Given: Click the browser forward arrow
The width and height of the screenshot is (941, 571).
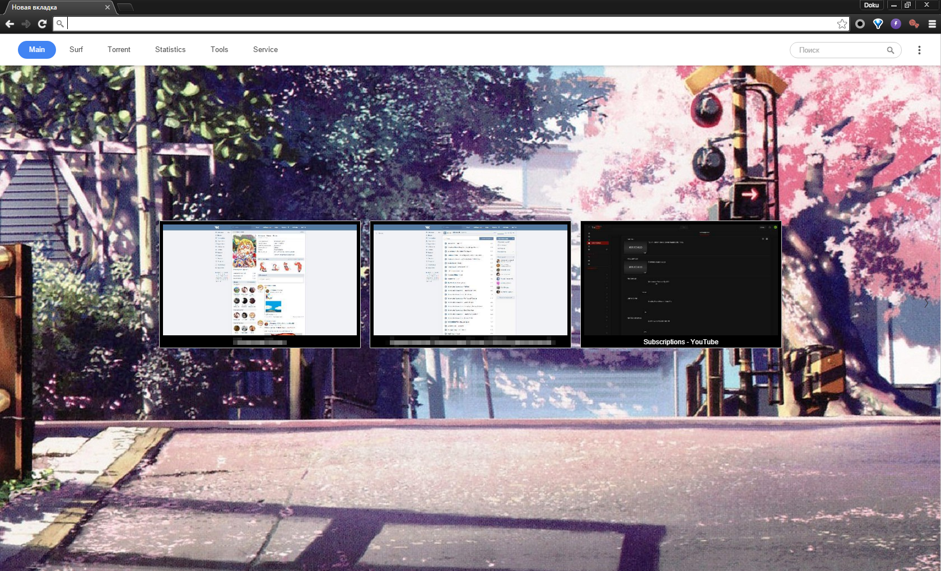Looking at the screenshot, I should coord(26,24).
